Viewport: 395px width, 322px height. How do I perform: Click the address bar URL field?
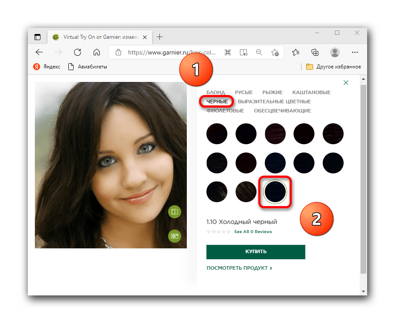tap(170, 52)
